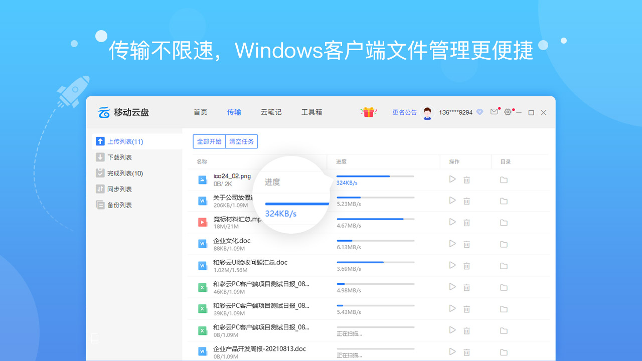Click the 进度 column header

(342, 161)
